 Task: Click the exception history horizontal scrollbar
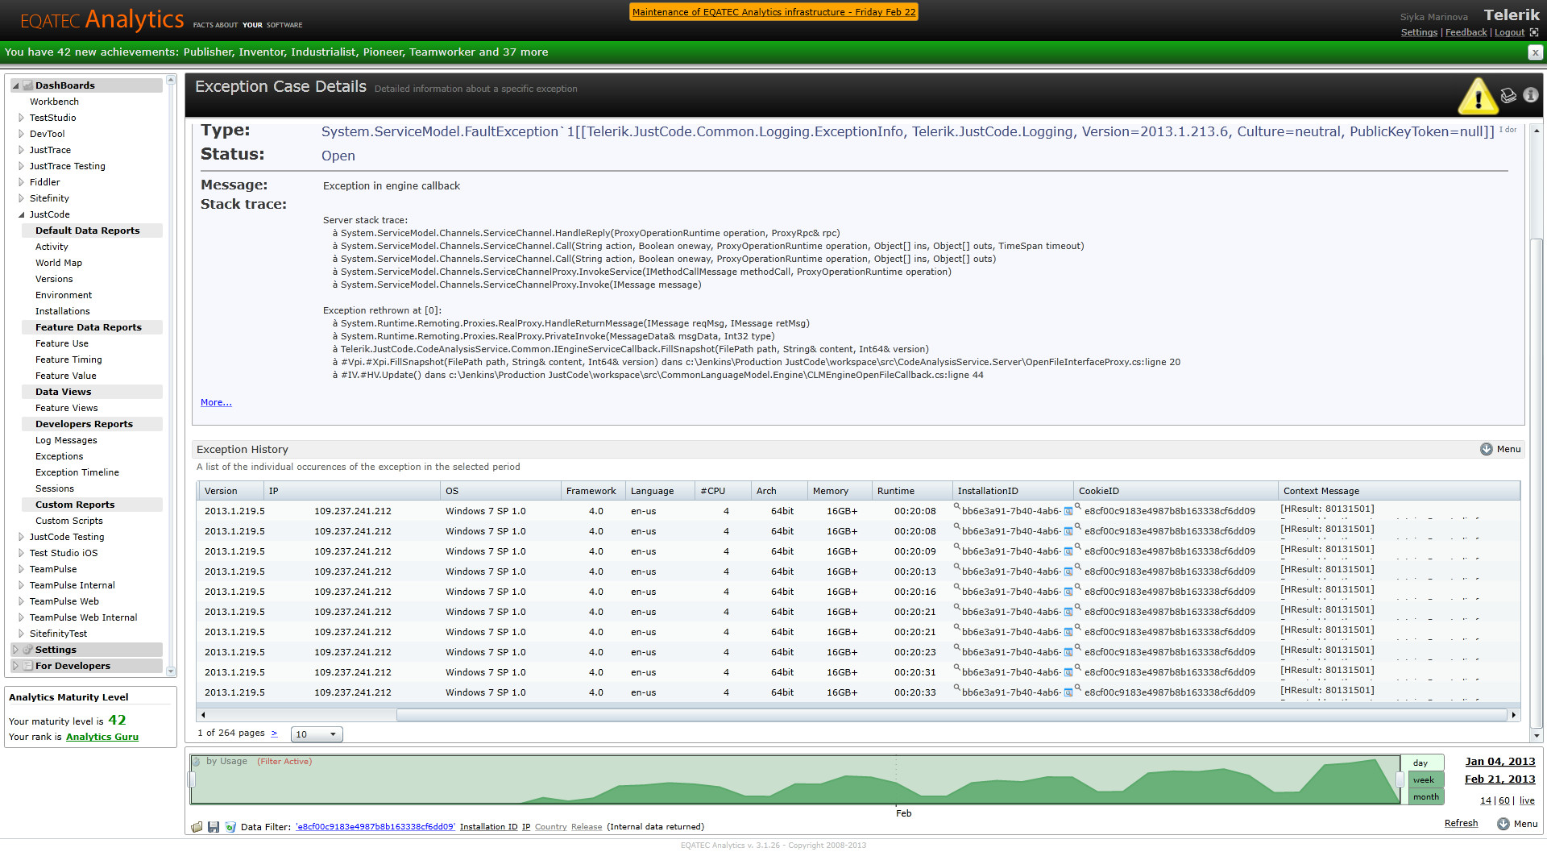coord(857,715)
